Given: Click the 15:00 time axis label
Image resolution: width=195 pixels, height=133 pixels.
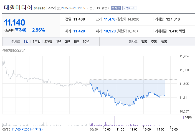Looking at the screenshot, I should pos(174,129).
